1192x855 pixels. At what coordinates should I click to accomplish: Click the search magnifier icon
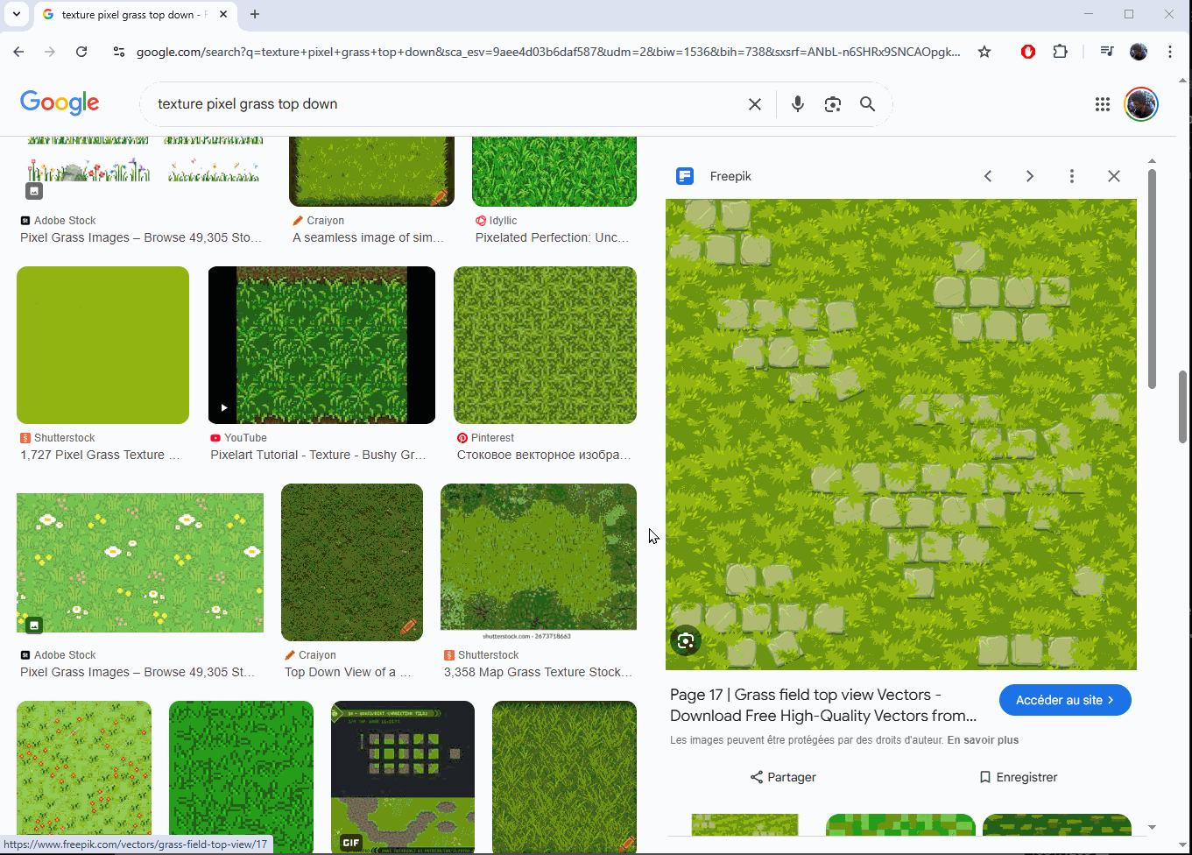point(867,103)
